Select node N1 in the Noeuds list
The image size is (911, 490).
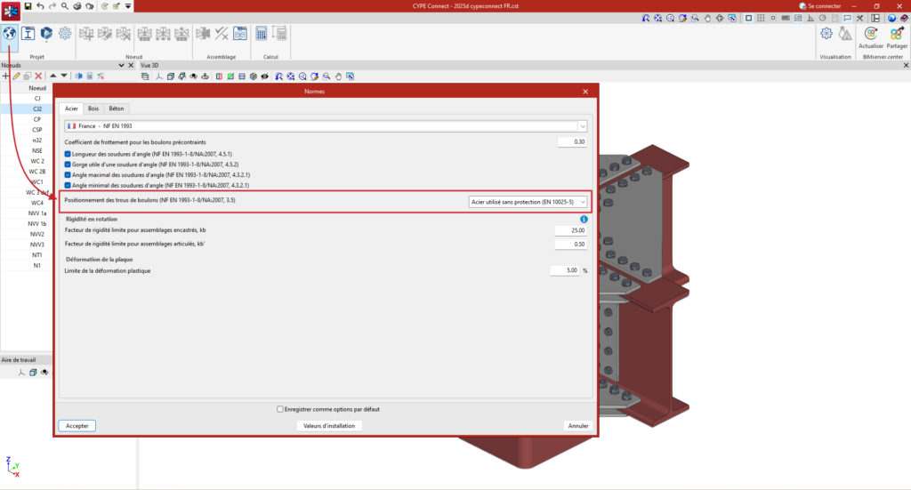tap(37, 266)
